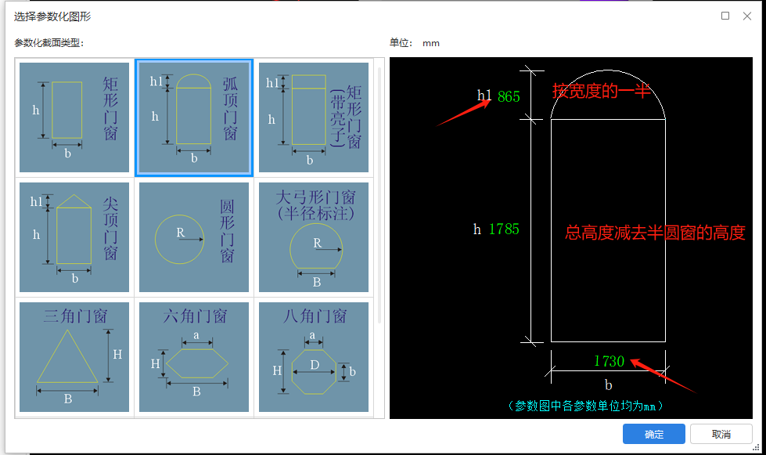Select the 弧顶门窗 arched-top shape thumbnail
This screenshot has height=455, width=766.
pos(194,117)
